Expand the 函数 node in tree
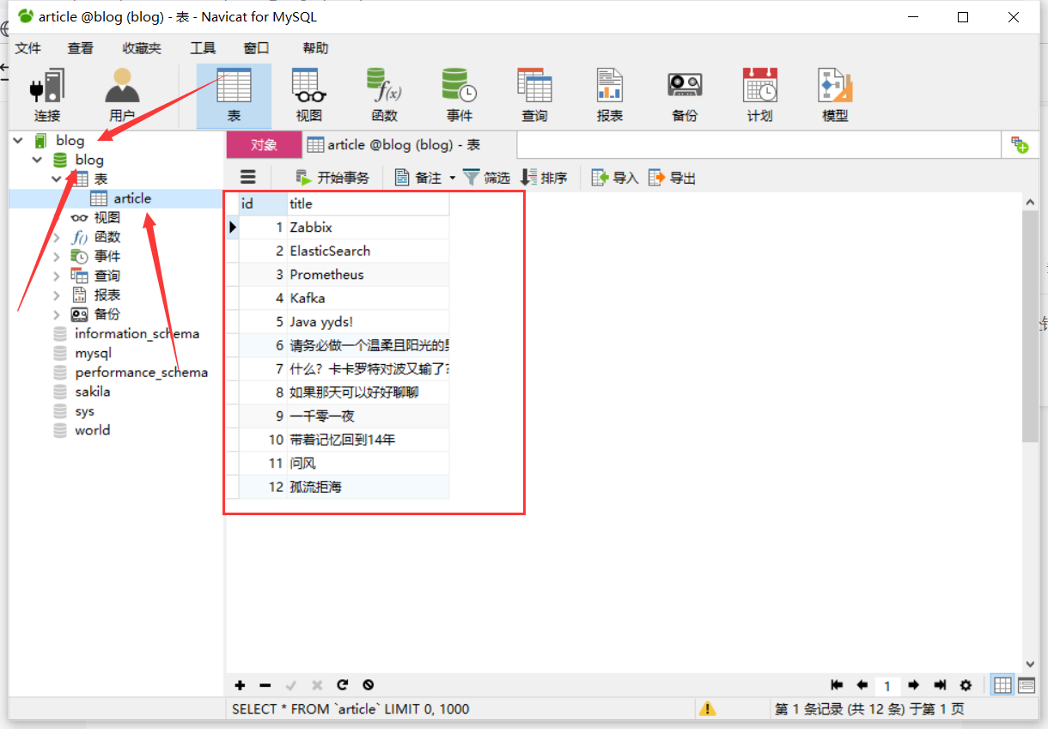Viewport: 1048px width, 729px height. coord(56,237)
